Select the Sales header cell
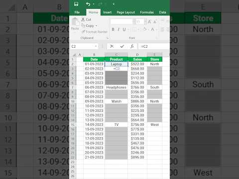239x179 pixels. click(x=137, y=59)
